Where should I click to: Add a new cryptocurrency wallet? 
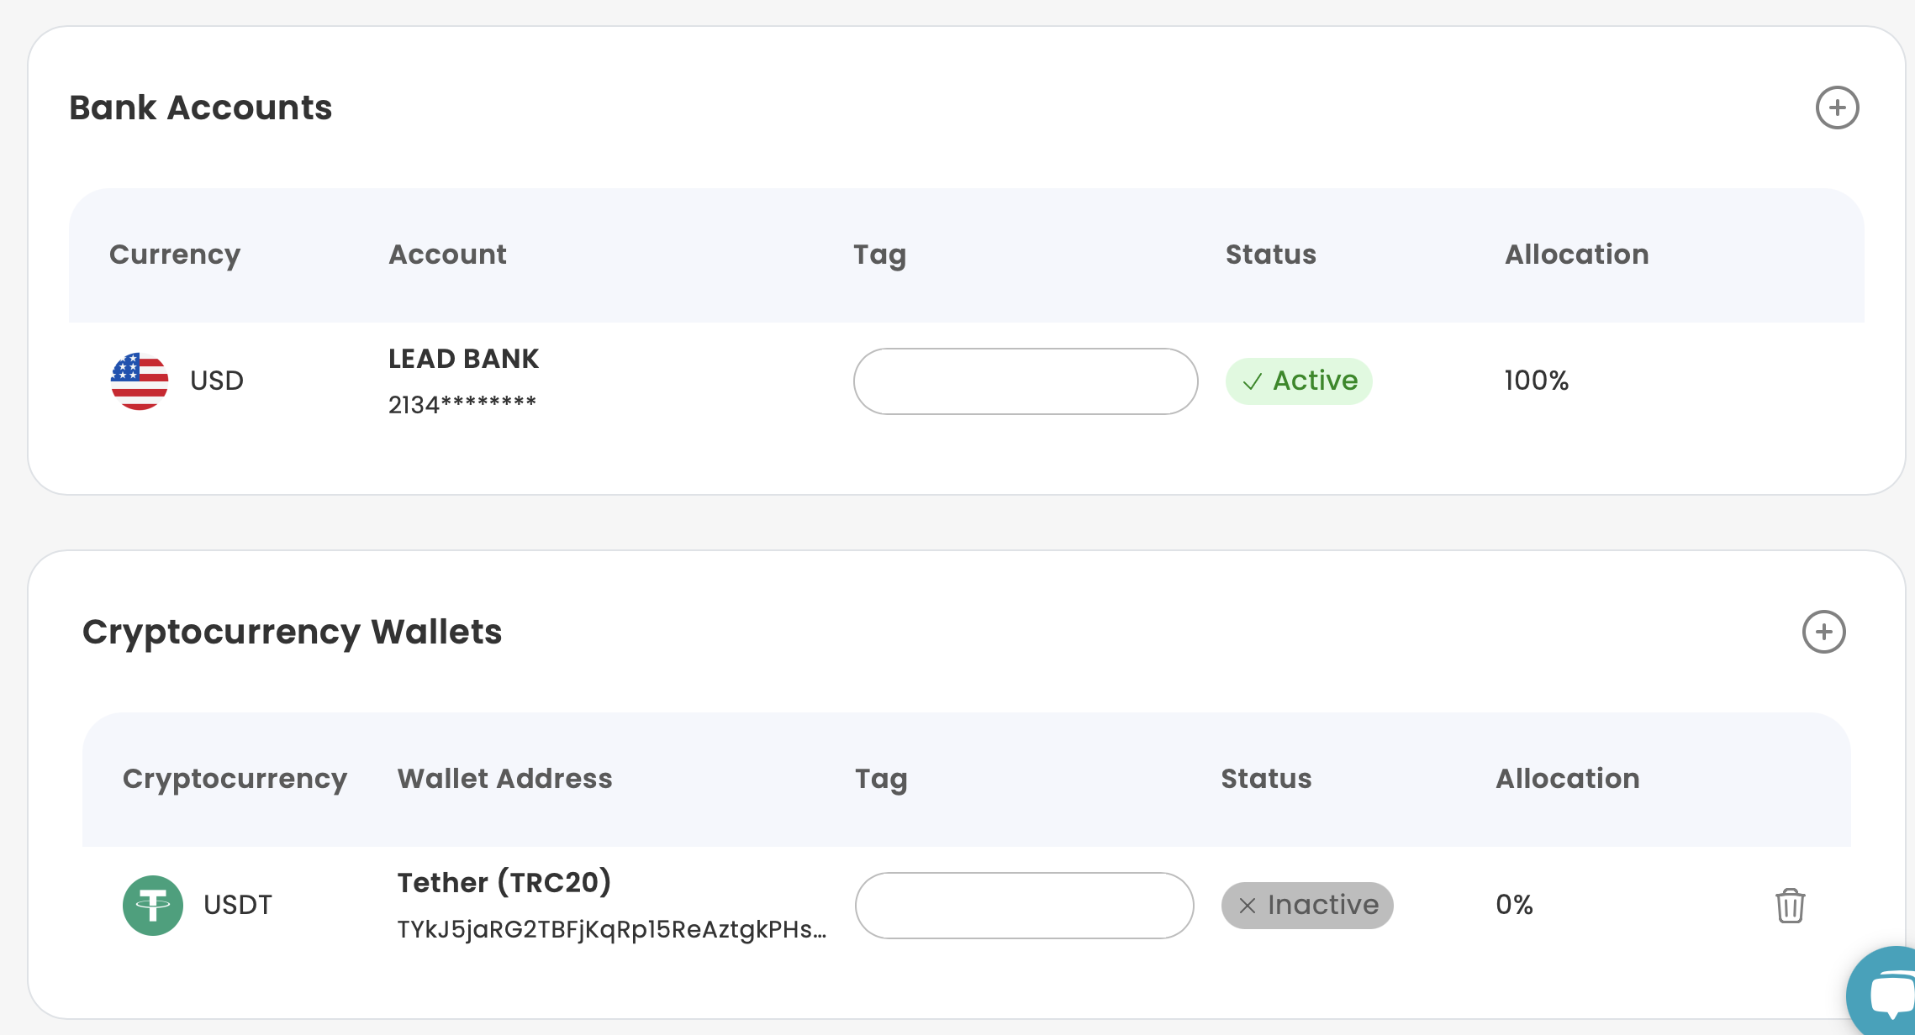1823,632
